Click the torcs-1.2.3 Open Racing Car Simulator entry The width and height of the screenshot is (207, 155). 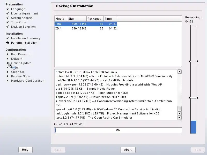[x=94, y=118]
